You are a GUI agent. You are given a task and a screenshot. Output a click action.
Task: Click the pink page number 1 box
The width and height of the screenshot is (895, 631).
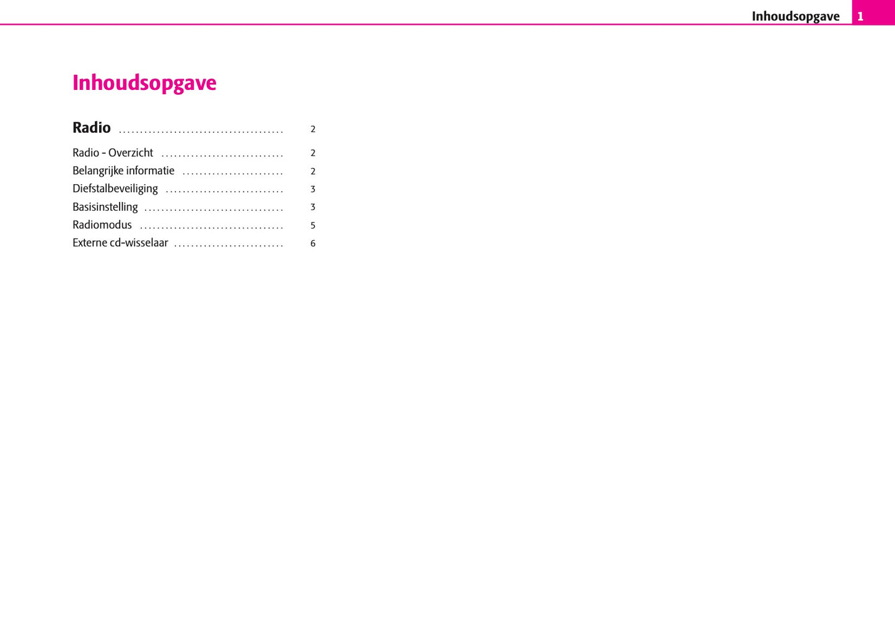point(860,17)
